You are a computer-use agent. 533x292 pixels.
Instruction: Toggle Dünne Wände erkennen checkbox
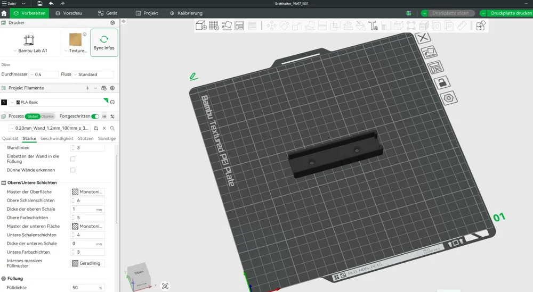(x=72, y=170)
